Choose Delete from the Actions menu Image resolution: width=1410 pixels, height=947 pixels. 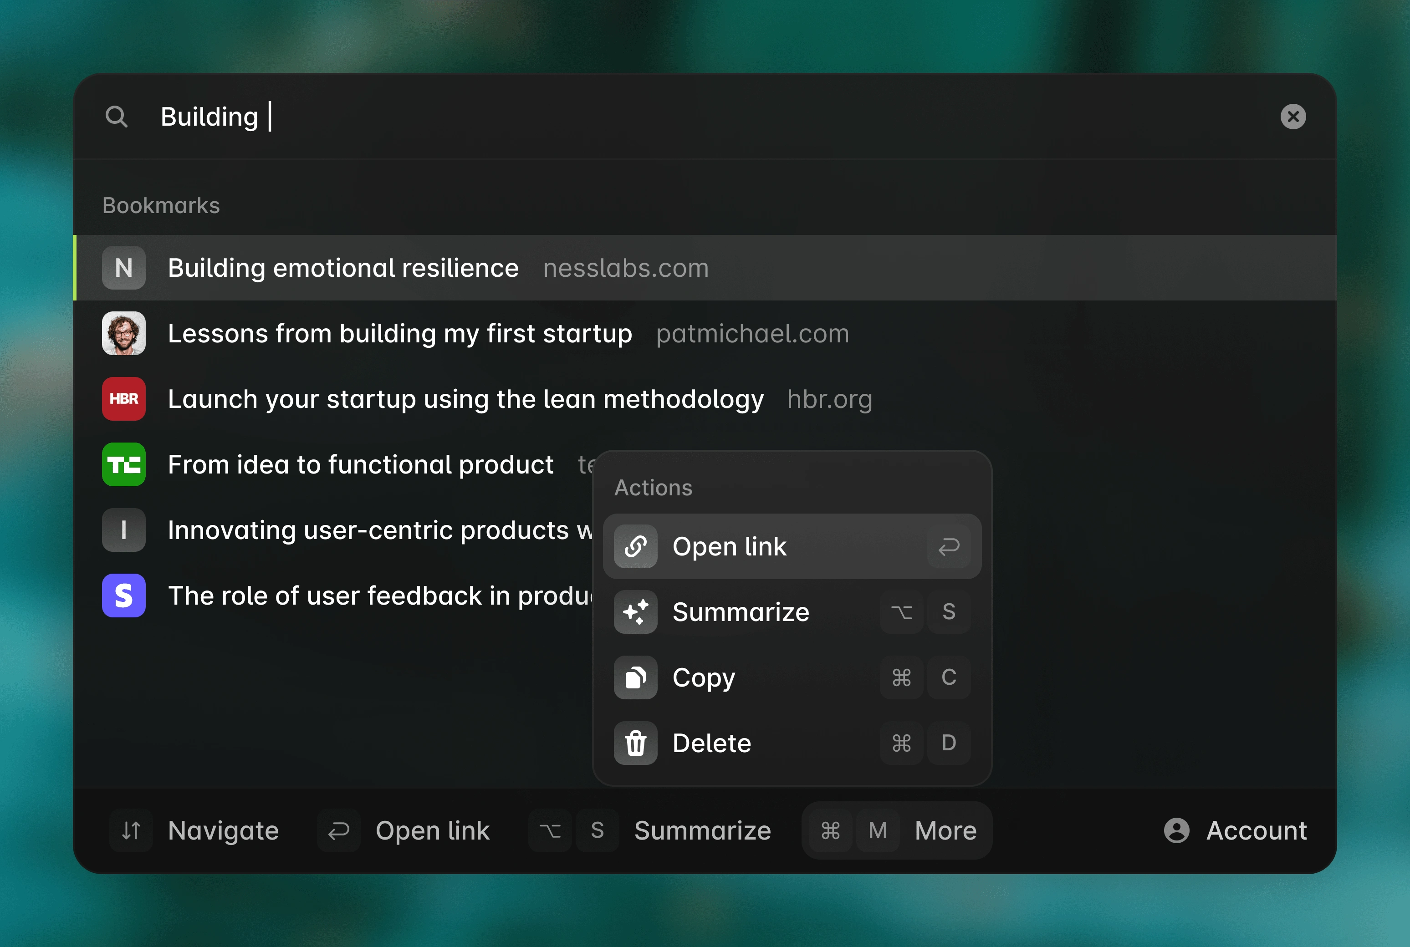(712, 743)
